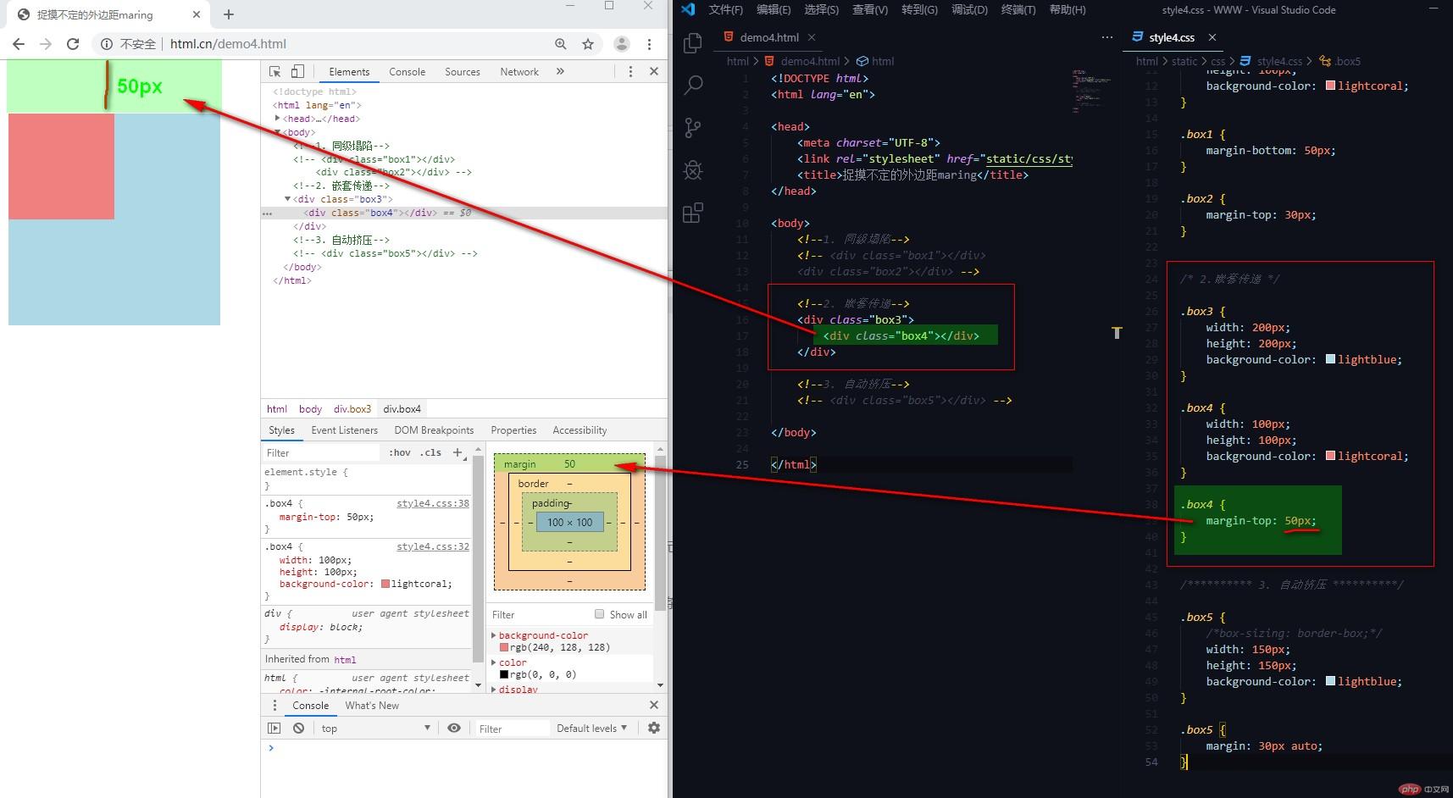The image size is (1453, 798).
Task: Open VS Code 终端(T) menu
Action: coord(1018,10)
